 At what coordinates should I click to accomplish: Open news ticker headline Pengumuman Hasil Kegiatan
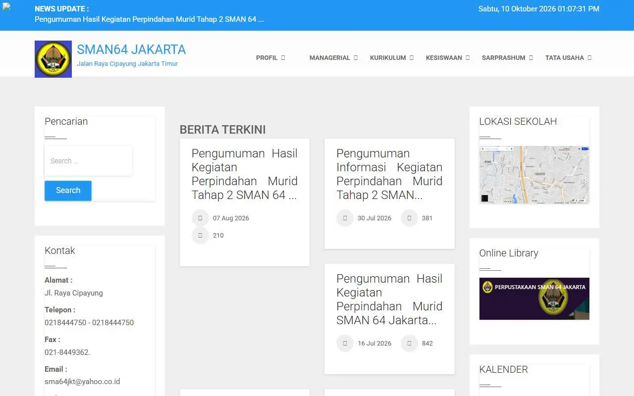click(149, 19)
